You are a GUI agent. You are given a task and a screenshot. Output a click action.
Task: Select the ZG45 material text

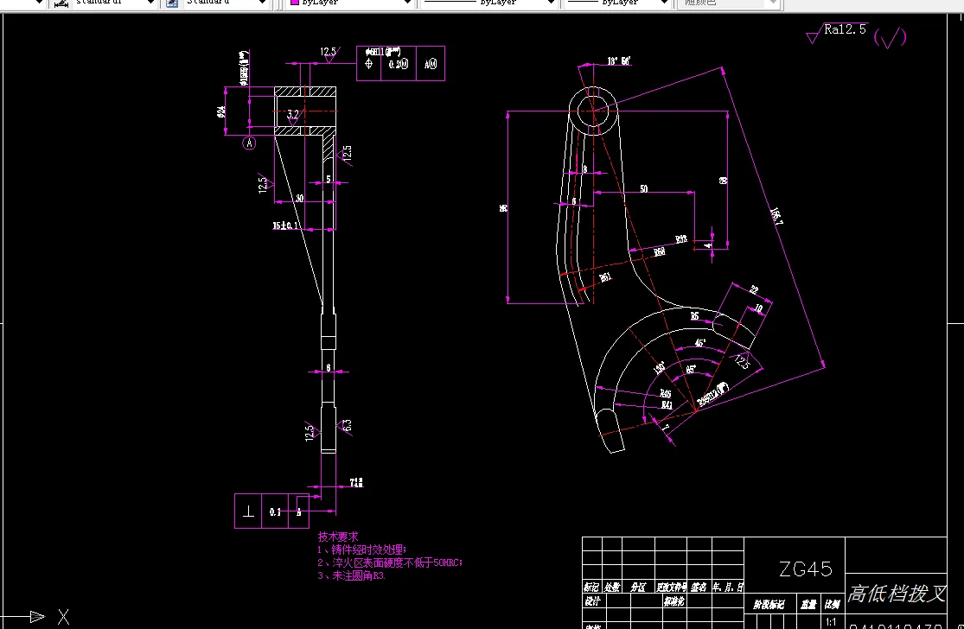[806, 569]
